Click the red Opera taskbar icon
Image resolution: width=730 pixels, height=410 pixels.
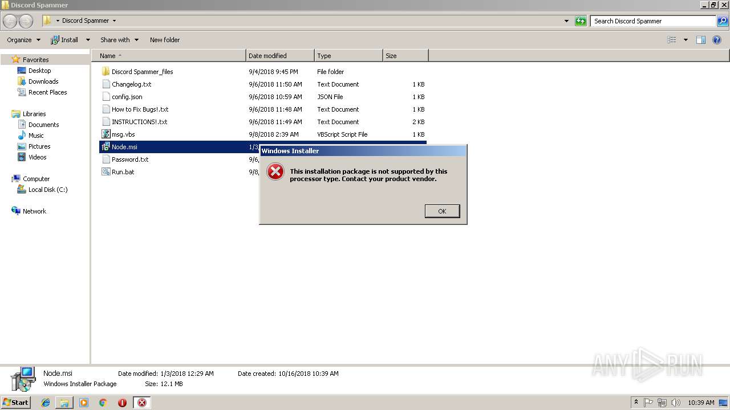[x=122, y=403]
